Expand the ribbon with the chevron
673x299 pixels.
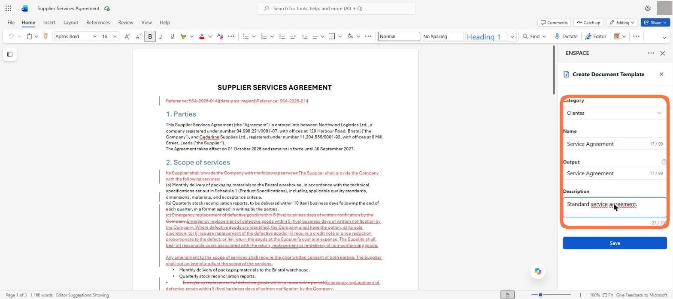664,38
